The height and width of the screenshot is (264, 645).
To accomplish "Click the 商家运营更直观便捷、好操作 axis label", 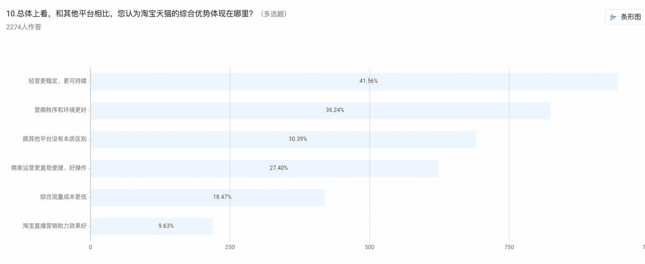I will pyautogui.click(x=49, y=168).
